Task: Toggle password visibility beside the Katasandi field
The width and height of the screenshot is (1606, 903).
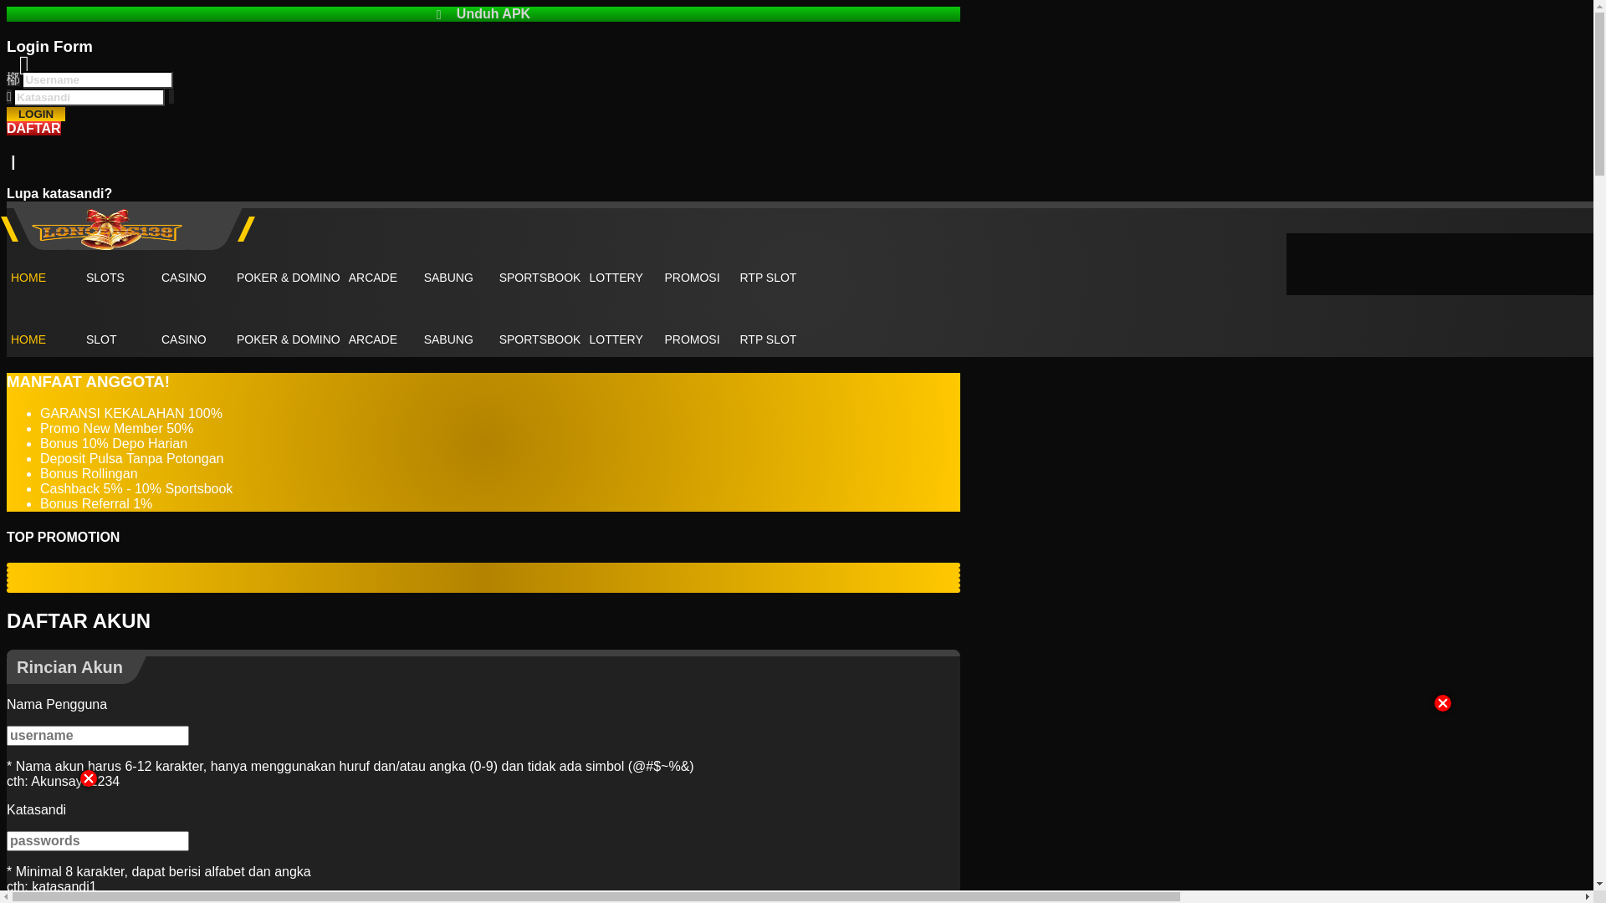Action: click(x=171, y=98)
